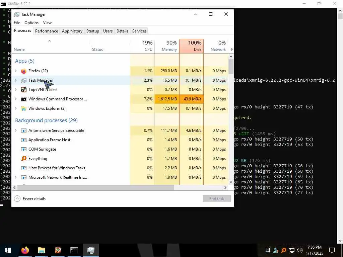The height and width of the screenshot is (257, 343).
Task: Open the notification center icon
Action: [332, 250]
